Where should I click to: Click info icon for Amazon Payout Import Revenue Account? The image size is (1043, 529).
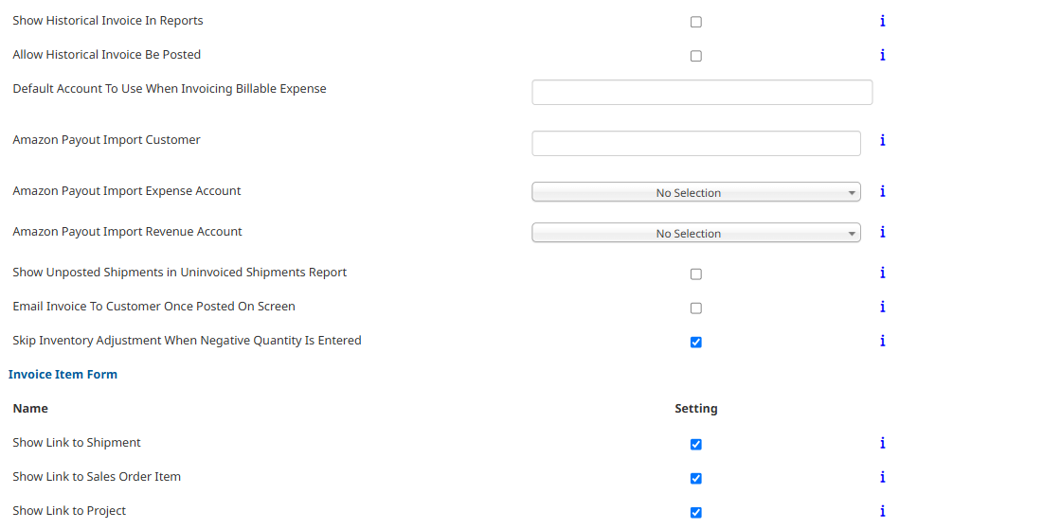[882, 231]
